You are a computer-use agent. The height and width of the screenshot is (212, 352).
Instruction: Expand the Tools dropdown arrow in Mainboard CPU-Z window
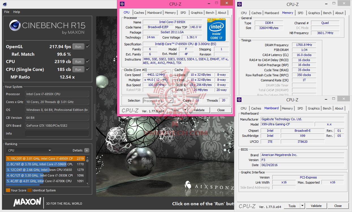tap(302, 206)
